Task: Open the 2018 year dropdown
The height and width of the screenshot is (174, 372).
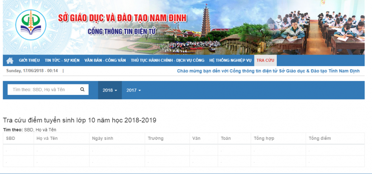Action: click(x=110, y=90)
